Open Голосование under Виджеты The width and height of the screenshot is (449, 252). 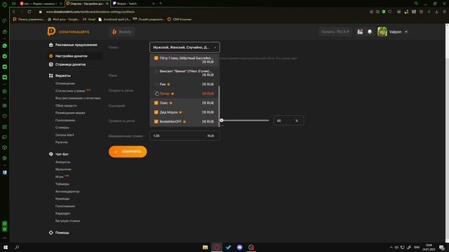tap(65, 120)
